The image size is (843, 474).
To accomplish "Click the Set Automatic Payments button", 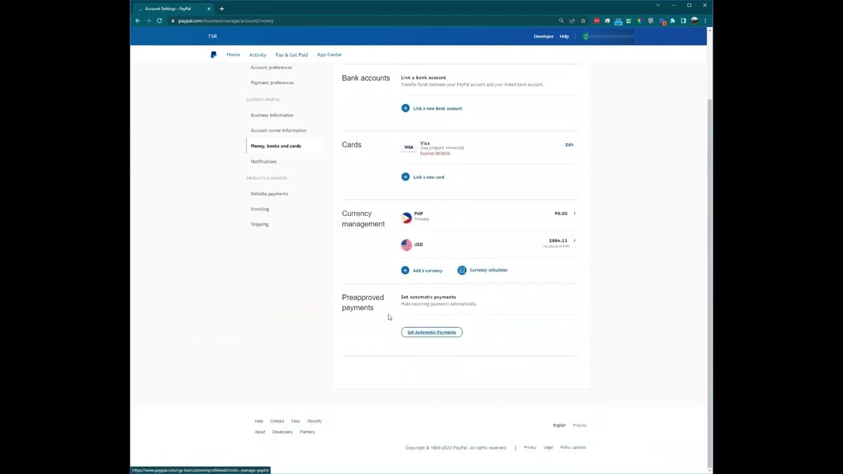I will pos(431,332).
